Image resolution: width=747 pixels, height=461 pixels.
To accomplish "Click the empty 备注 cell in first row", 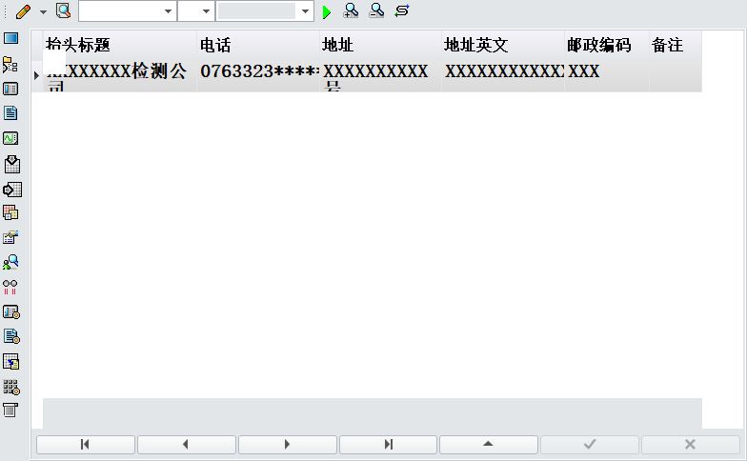I will coord(676,76).
